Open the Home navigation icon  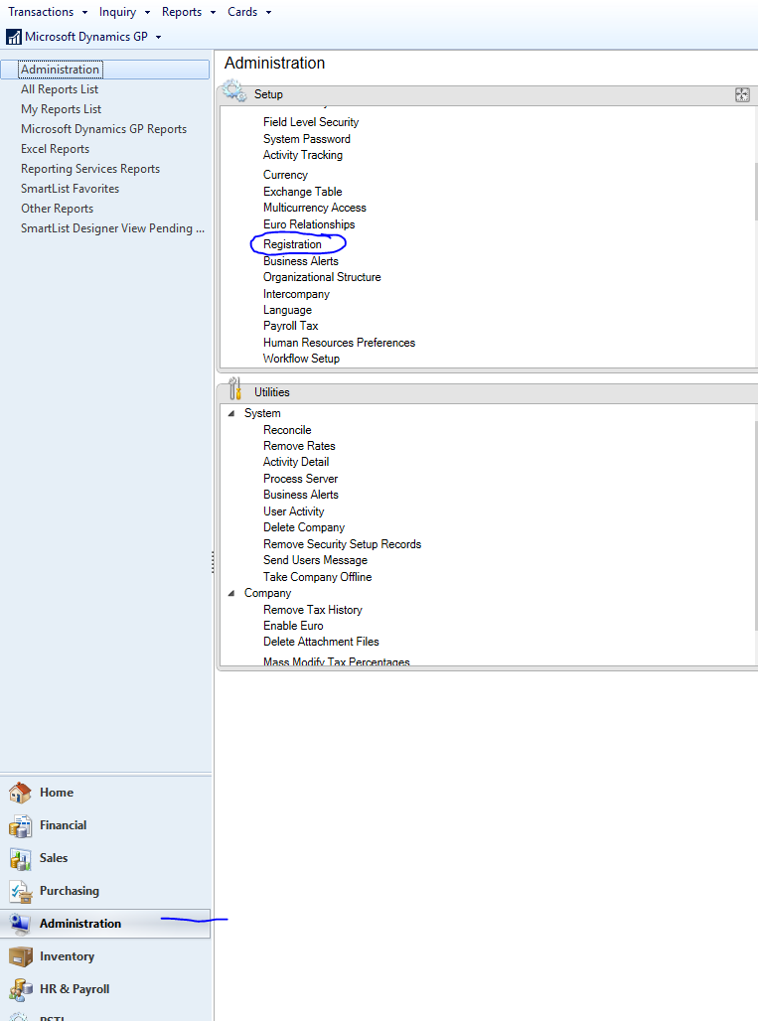point(20,793)
